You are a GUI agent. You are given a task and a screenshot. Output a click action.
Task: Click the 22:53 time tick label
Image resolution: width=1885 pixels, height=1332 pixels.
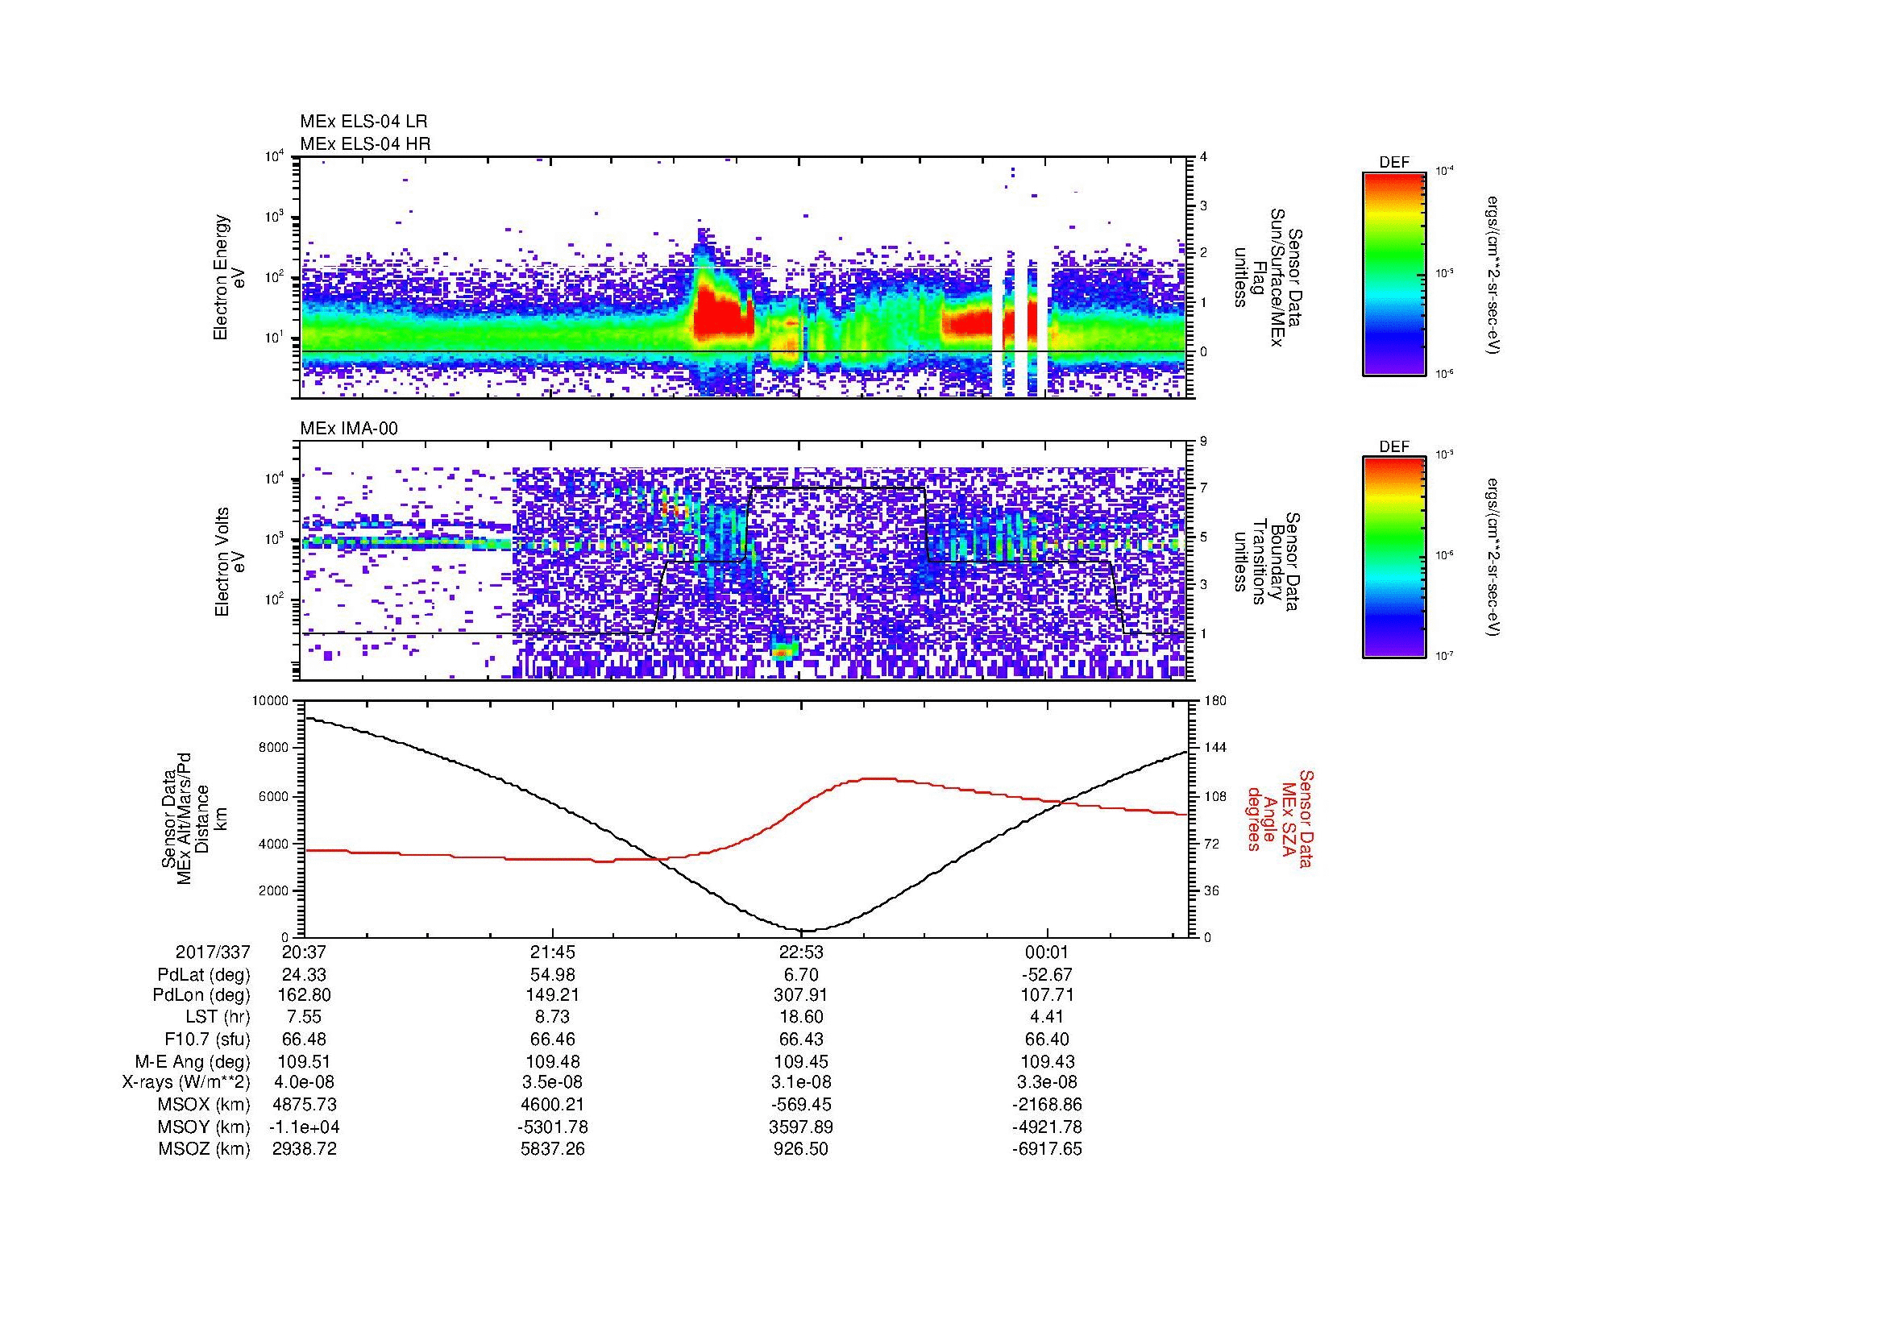801,952
